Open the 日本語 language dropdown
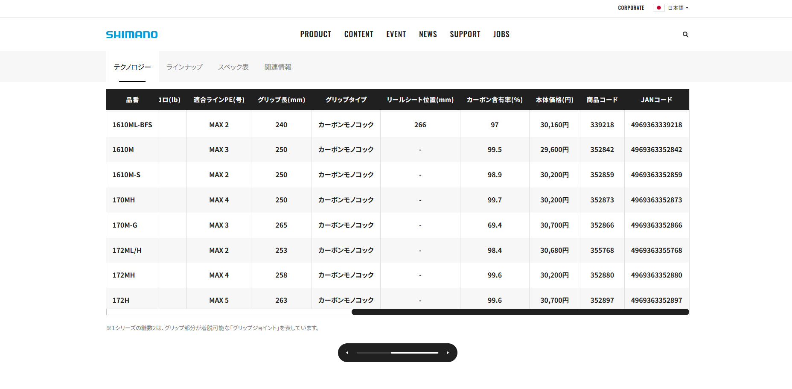The height and width of the screenshot is (389, 792). tap(678, 8)
